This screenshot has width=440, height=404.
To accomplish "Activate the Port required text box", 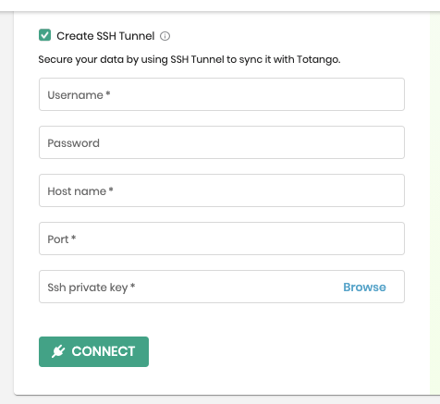I will (x=222, y=239).
